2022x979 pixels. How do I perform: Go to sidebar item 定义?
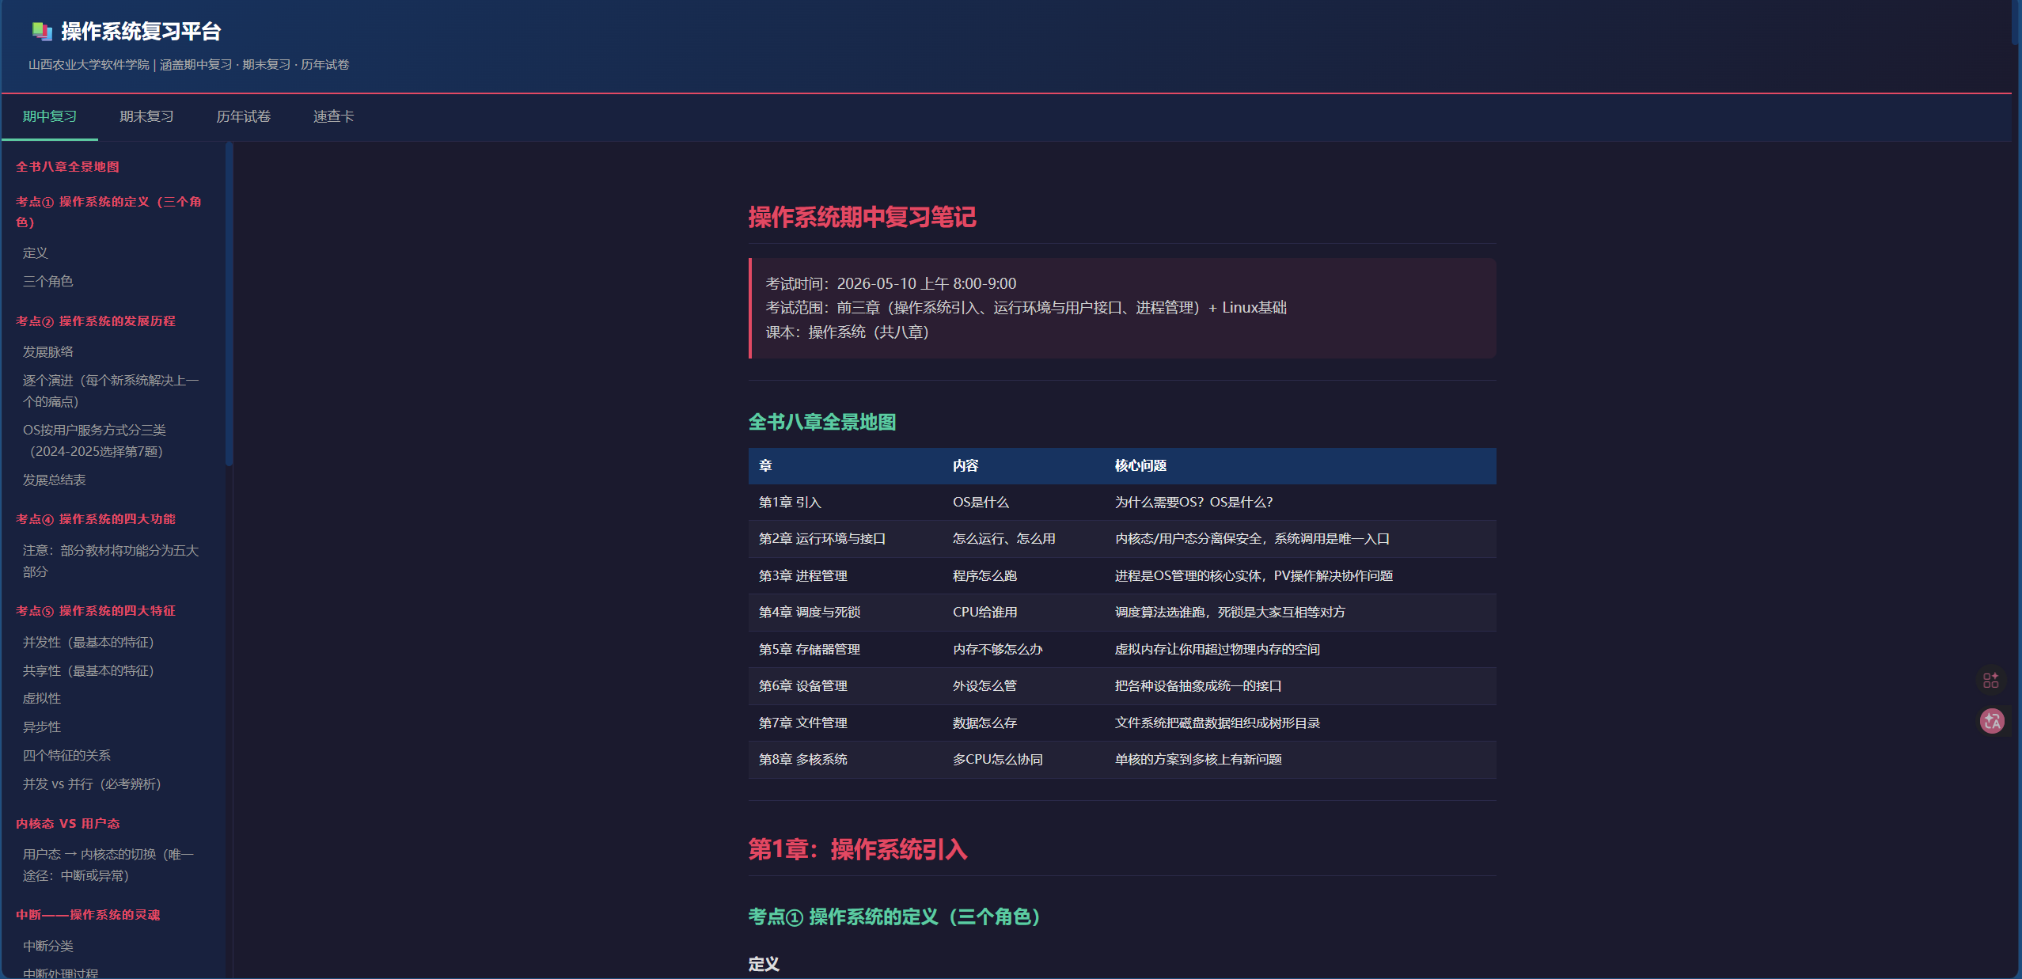pyautogui.click(x=36, y=253)
